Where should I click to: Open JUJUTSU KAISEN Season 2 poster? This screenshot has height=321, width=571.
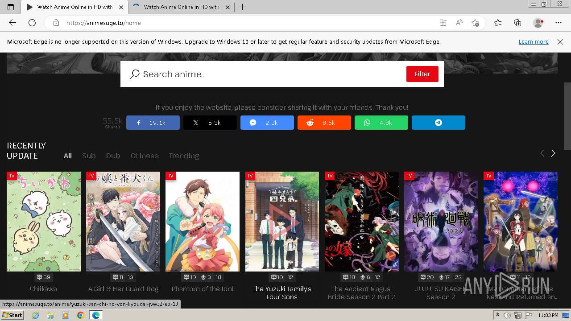(441, 222)
